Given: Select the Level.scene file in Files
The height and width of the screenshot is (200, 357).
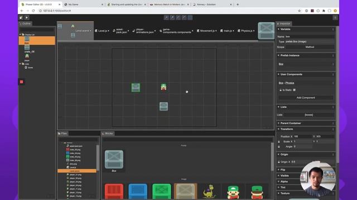Looking at the screenshot, I should pyautogui.click(x=77, y=171).
